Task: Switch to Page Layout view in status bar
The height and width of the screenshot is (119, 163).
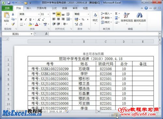Action: [116, 115]
